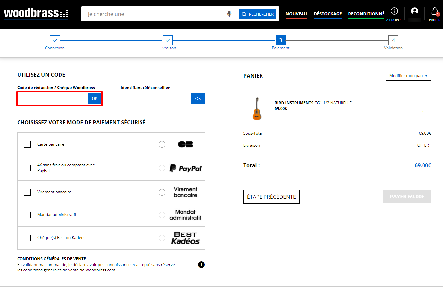Click the Carte bancaire label
443x287 pixels.
point(51,144)
